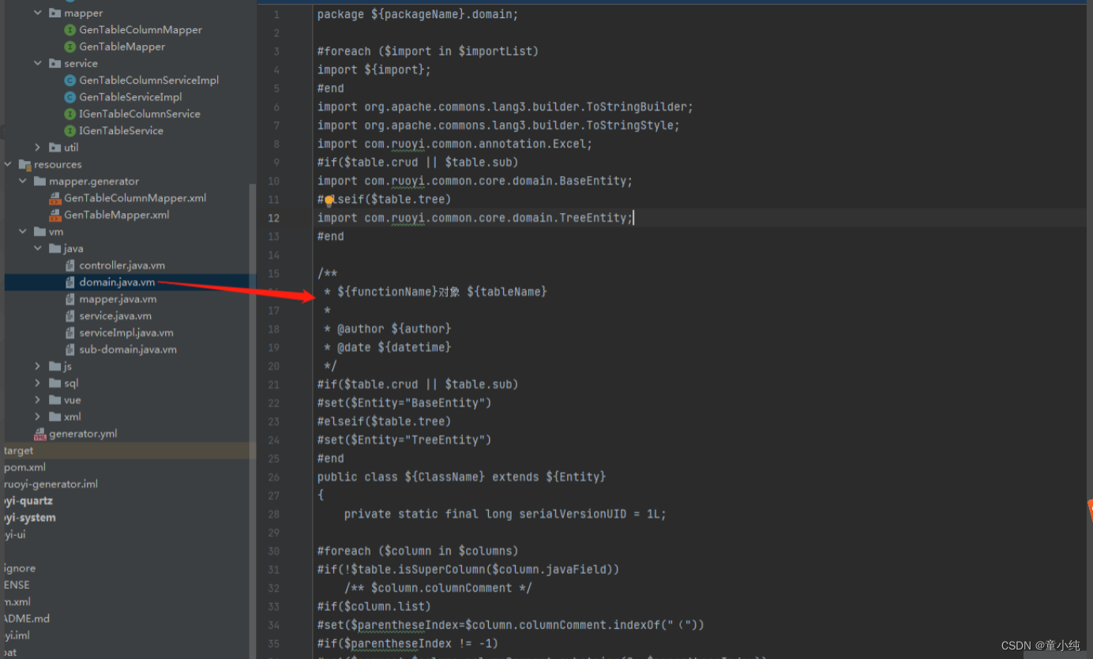Collapse the mapper.generator folder chevron
This screenshot has height=659, width=1093.
(23, 181)
